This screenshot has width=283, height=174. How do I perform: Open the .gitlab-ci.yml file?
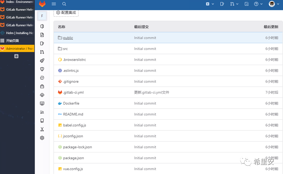point(73,93)
